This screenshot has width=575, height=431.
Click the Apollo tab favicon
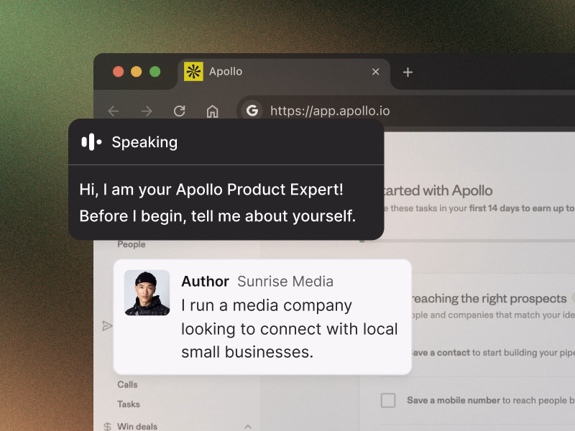coord(193,71)
